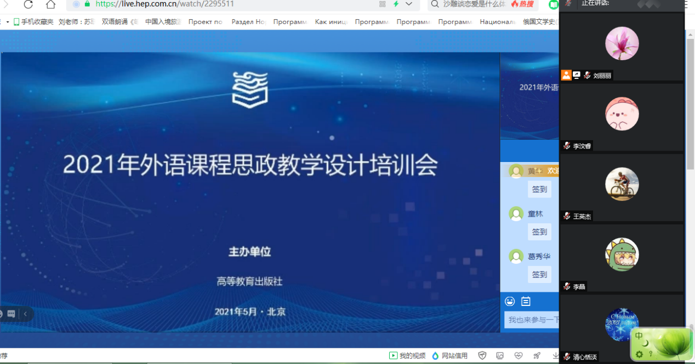695x364 pixels.
Task: Open the 手机收藏夹 bookmark folder
Action: pyautogui.click(x=33, y=22)
